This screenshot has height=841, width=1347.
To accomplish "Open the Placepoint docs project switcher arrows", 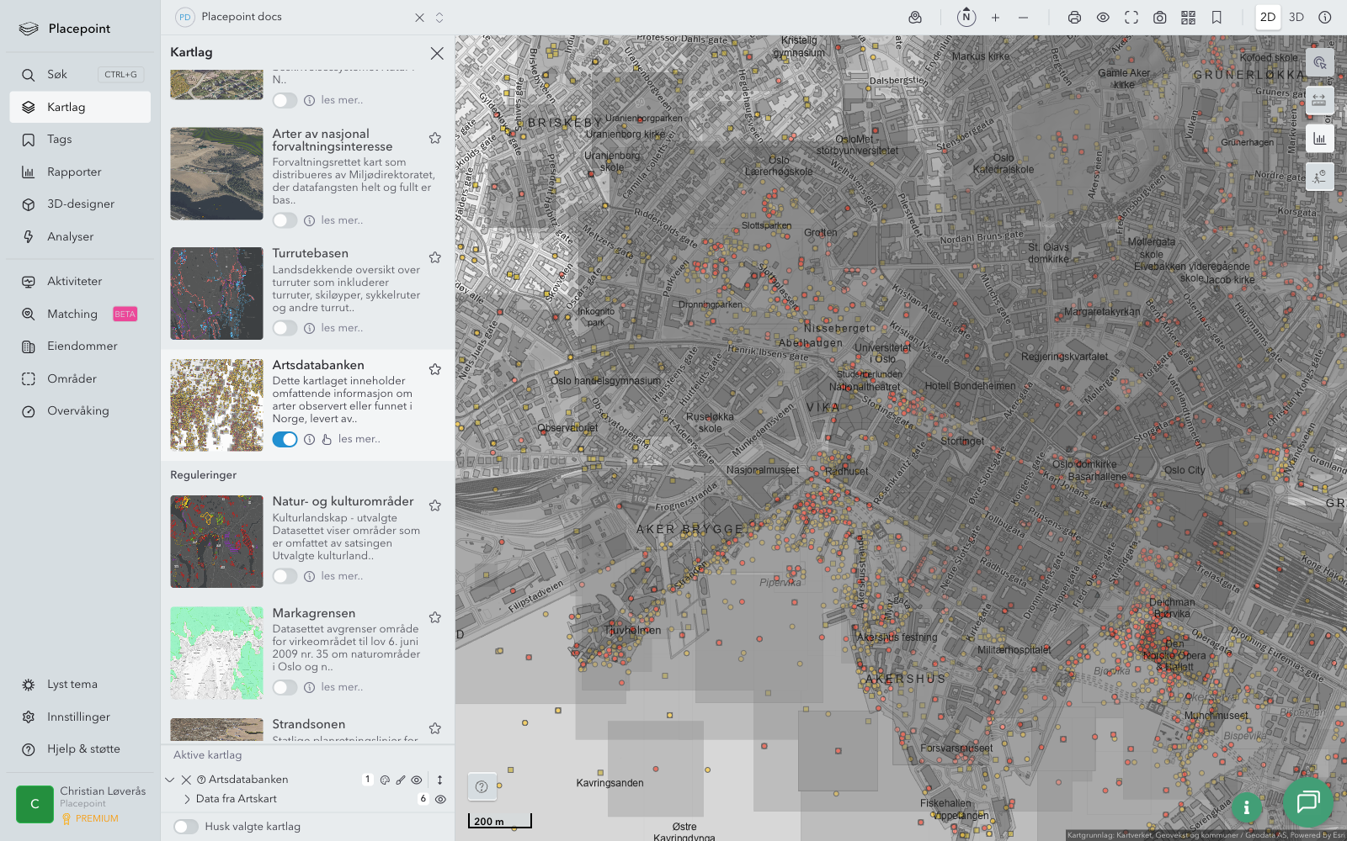I will 439,18.
